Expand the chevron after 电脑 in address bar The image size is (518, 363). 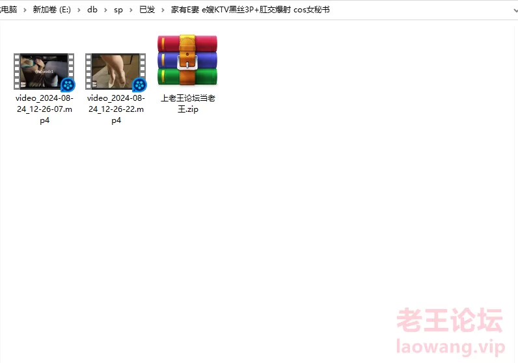[25, 10]
